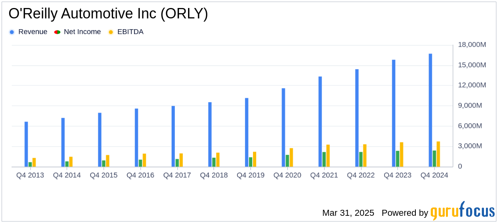Click the 12,000M y-axis label
Image resolution: width=498 pixels, height=223 pixels.
tap(472, 85)
